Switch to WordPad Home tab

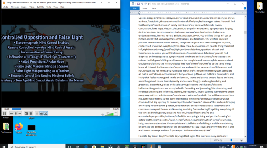click(x=144, y=8)
